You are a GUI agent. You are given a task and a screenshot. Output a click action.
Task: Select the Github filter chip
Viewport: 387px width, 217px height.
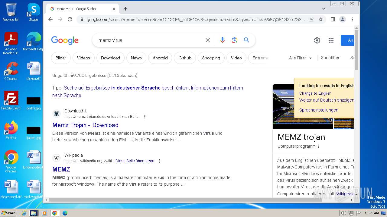click(185, 58)
